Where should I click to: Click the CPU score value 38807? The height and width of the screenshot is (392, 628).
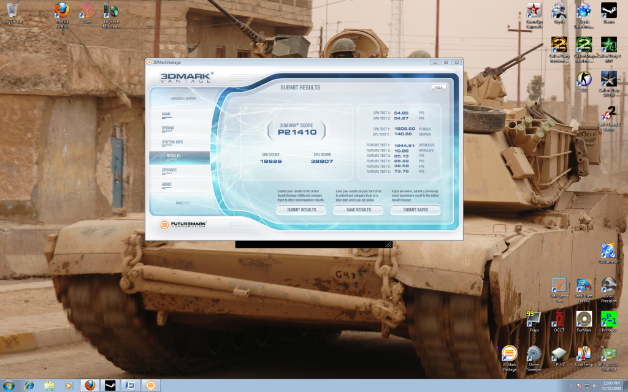pos(322,162)
